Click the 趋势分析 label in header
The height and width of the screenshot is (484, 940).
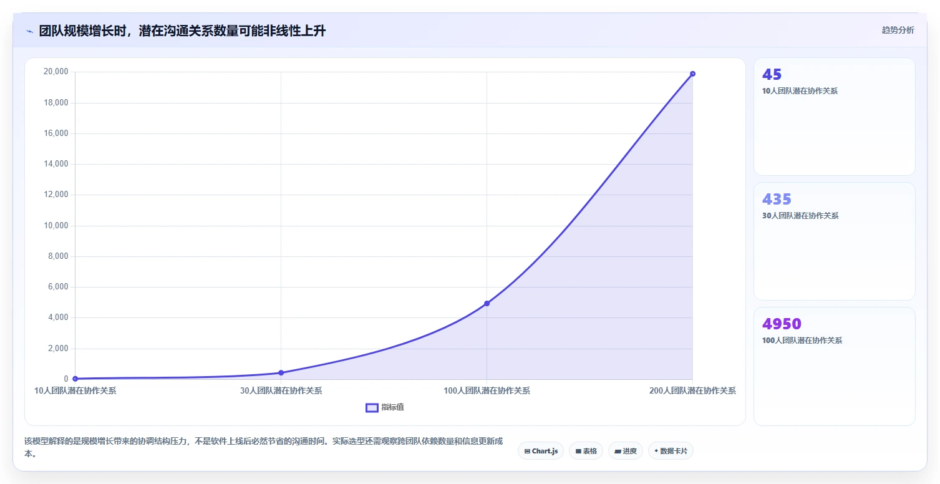(x=898, y=31)
